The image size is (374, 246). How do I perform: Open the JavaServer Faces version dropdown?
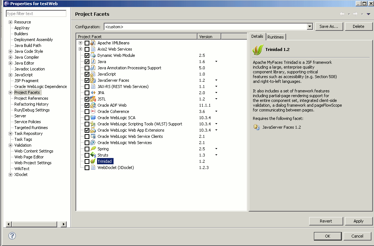216,80
